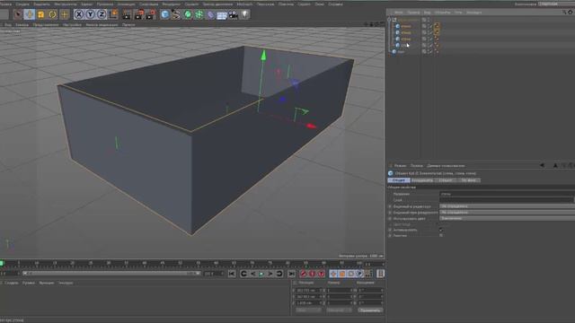Render the current view
This screenshot has height=323, width=575.
pyautogui.click(x=127, y=14)
